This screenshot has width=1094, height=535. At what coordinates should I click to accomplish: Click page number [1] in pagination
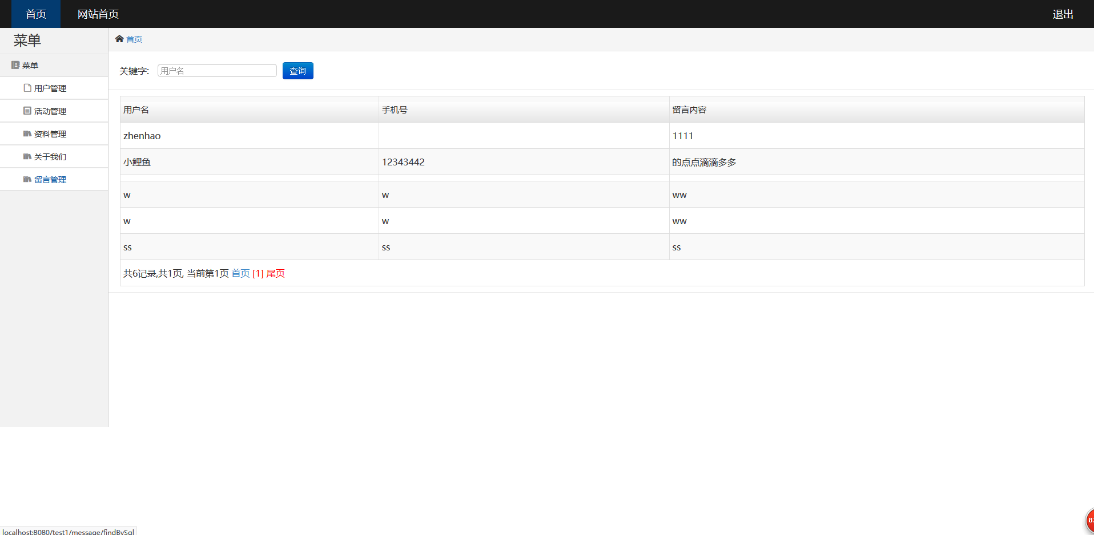click(x=258, y=273)
